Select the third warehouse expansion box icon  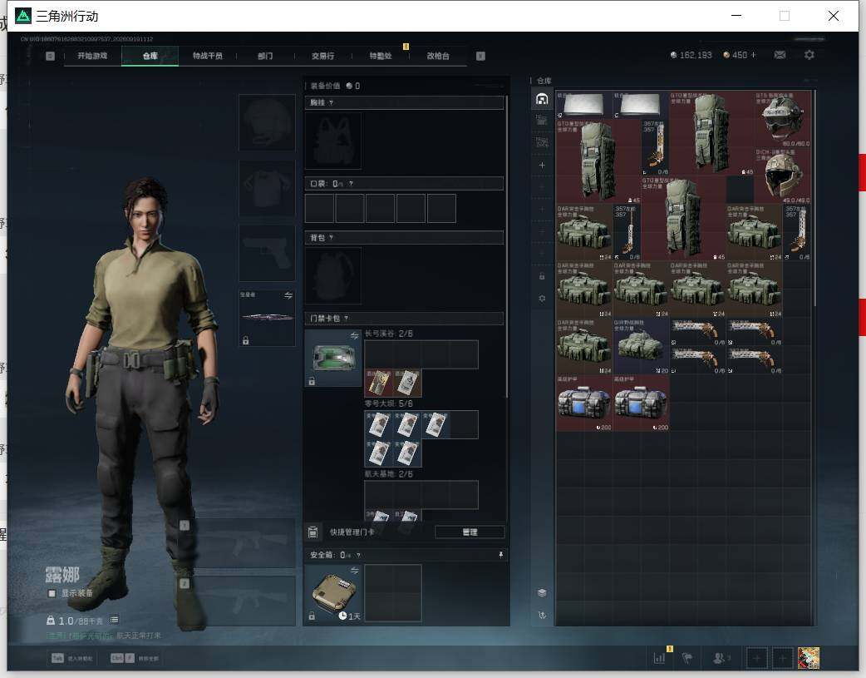[542, 142]
